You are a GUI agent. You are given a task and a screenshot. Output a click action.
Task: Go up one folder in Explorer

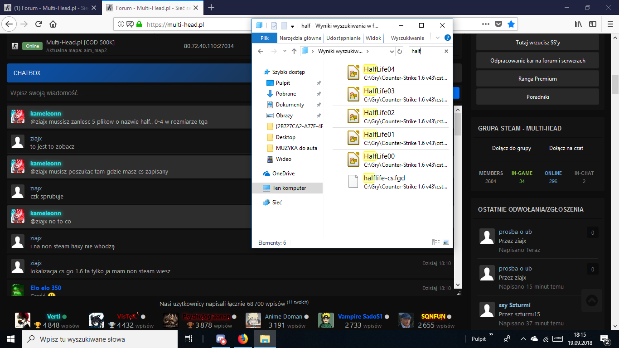point(294,52)
